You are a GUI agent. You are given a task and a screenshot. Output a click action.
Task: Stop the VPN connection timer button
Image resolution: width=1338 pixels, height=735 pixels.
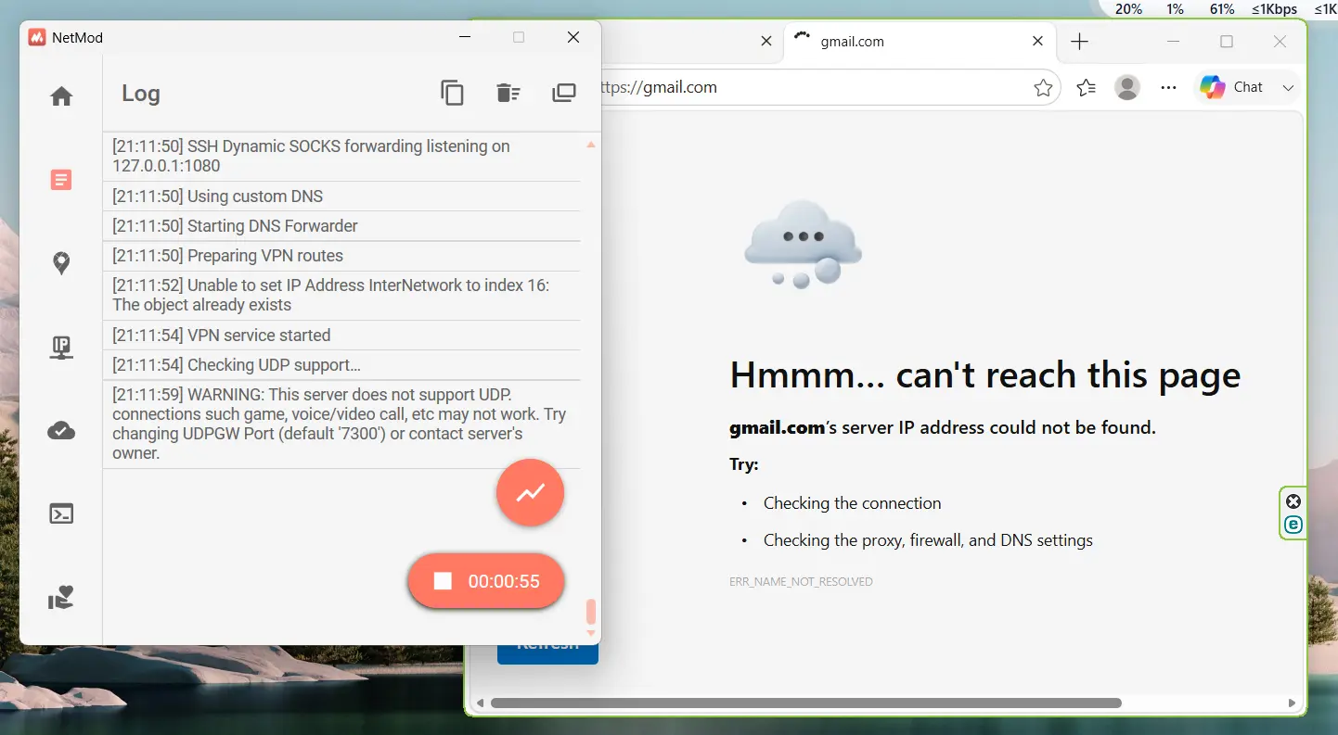(x=486, y=581)
